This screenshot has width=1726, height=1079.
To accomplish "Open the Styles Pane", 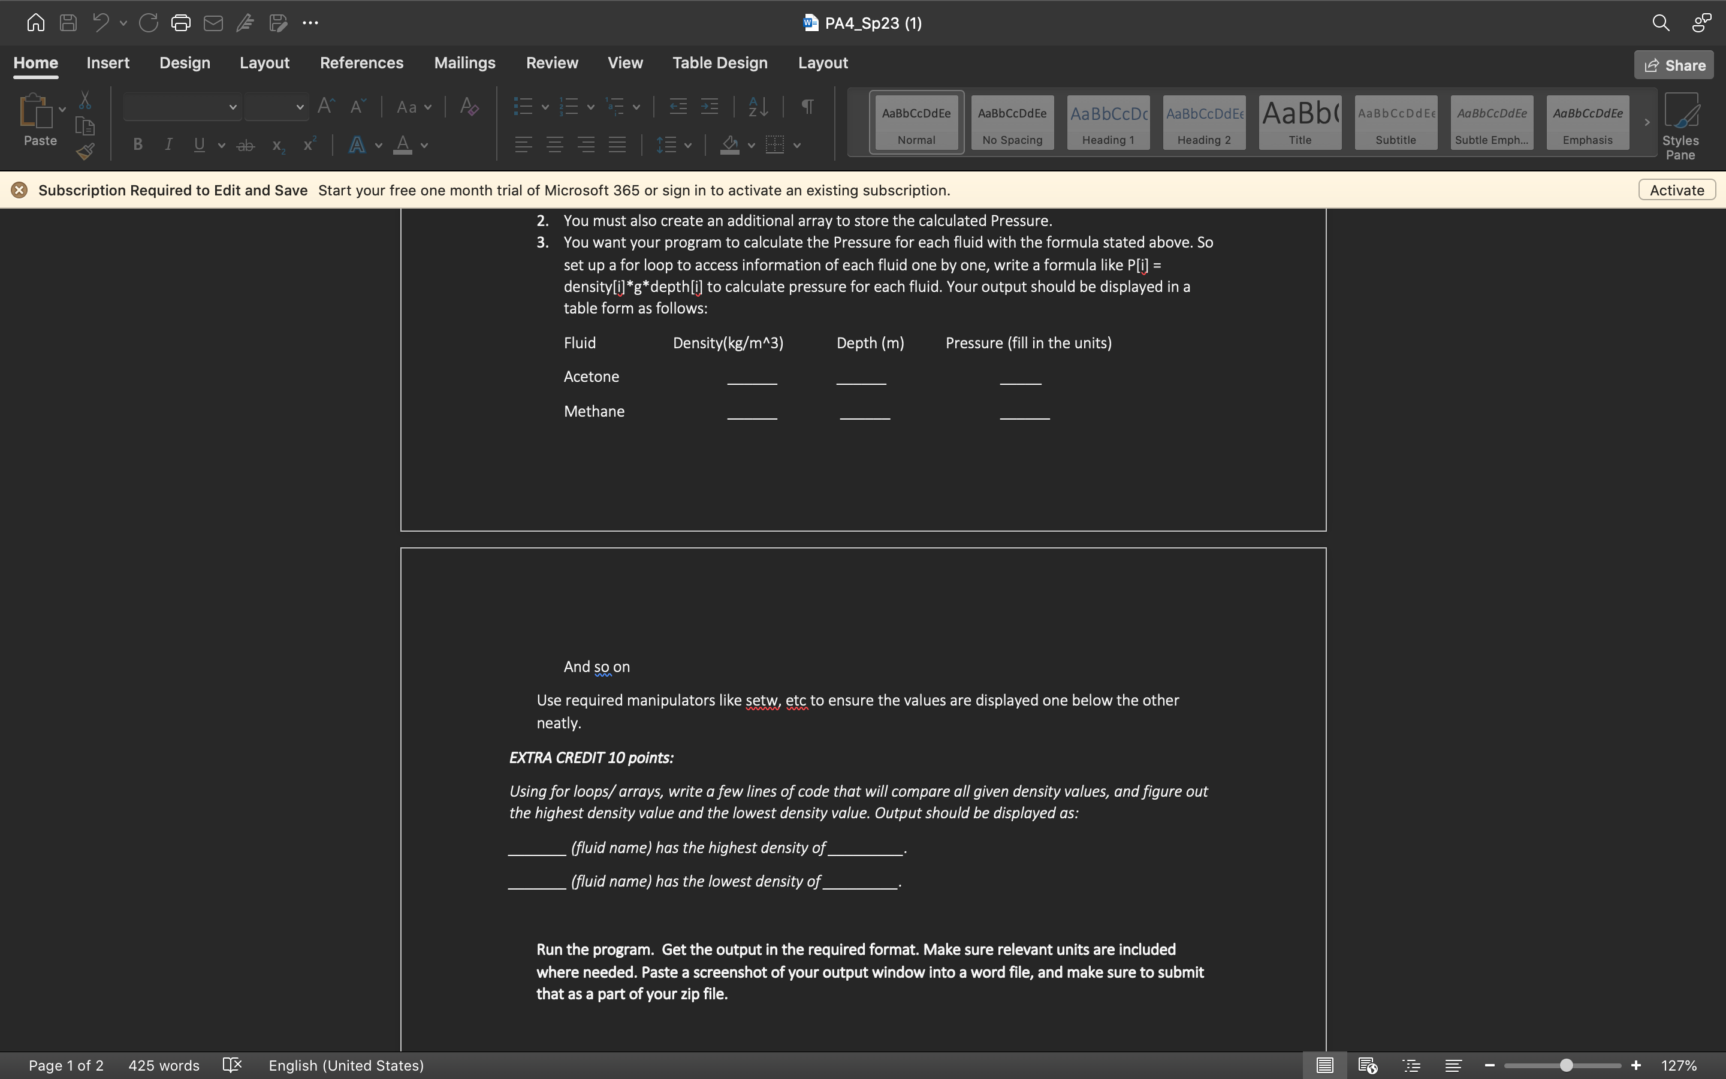I will click(1680, 126).
